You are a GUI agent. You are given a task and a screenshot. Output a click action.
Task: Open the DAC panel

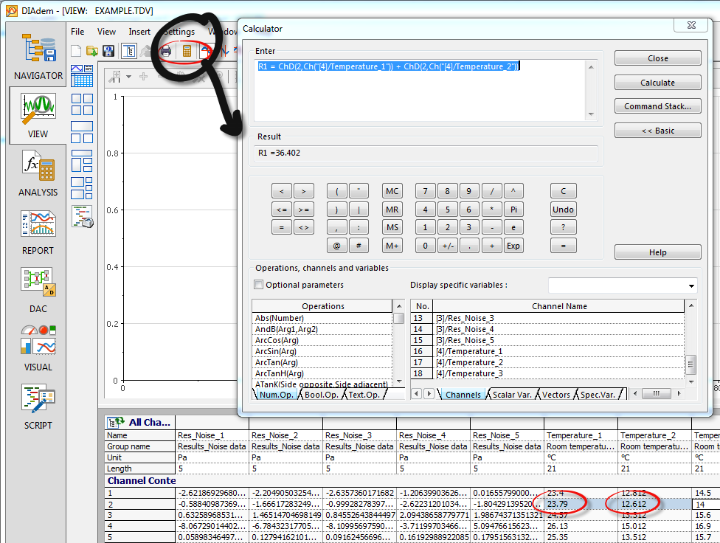(x=38, y=291)
